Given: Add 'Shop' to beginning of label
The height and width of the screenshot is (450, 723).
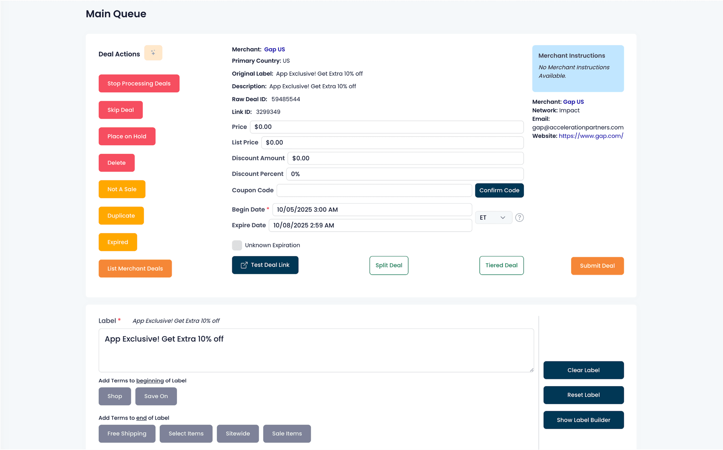Looking at the screenshot, I should pos(115,396).
